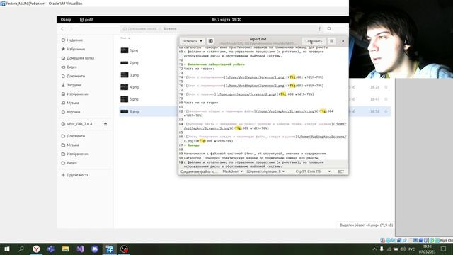Open Discord from the taskbar

click(95, 249)
